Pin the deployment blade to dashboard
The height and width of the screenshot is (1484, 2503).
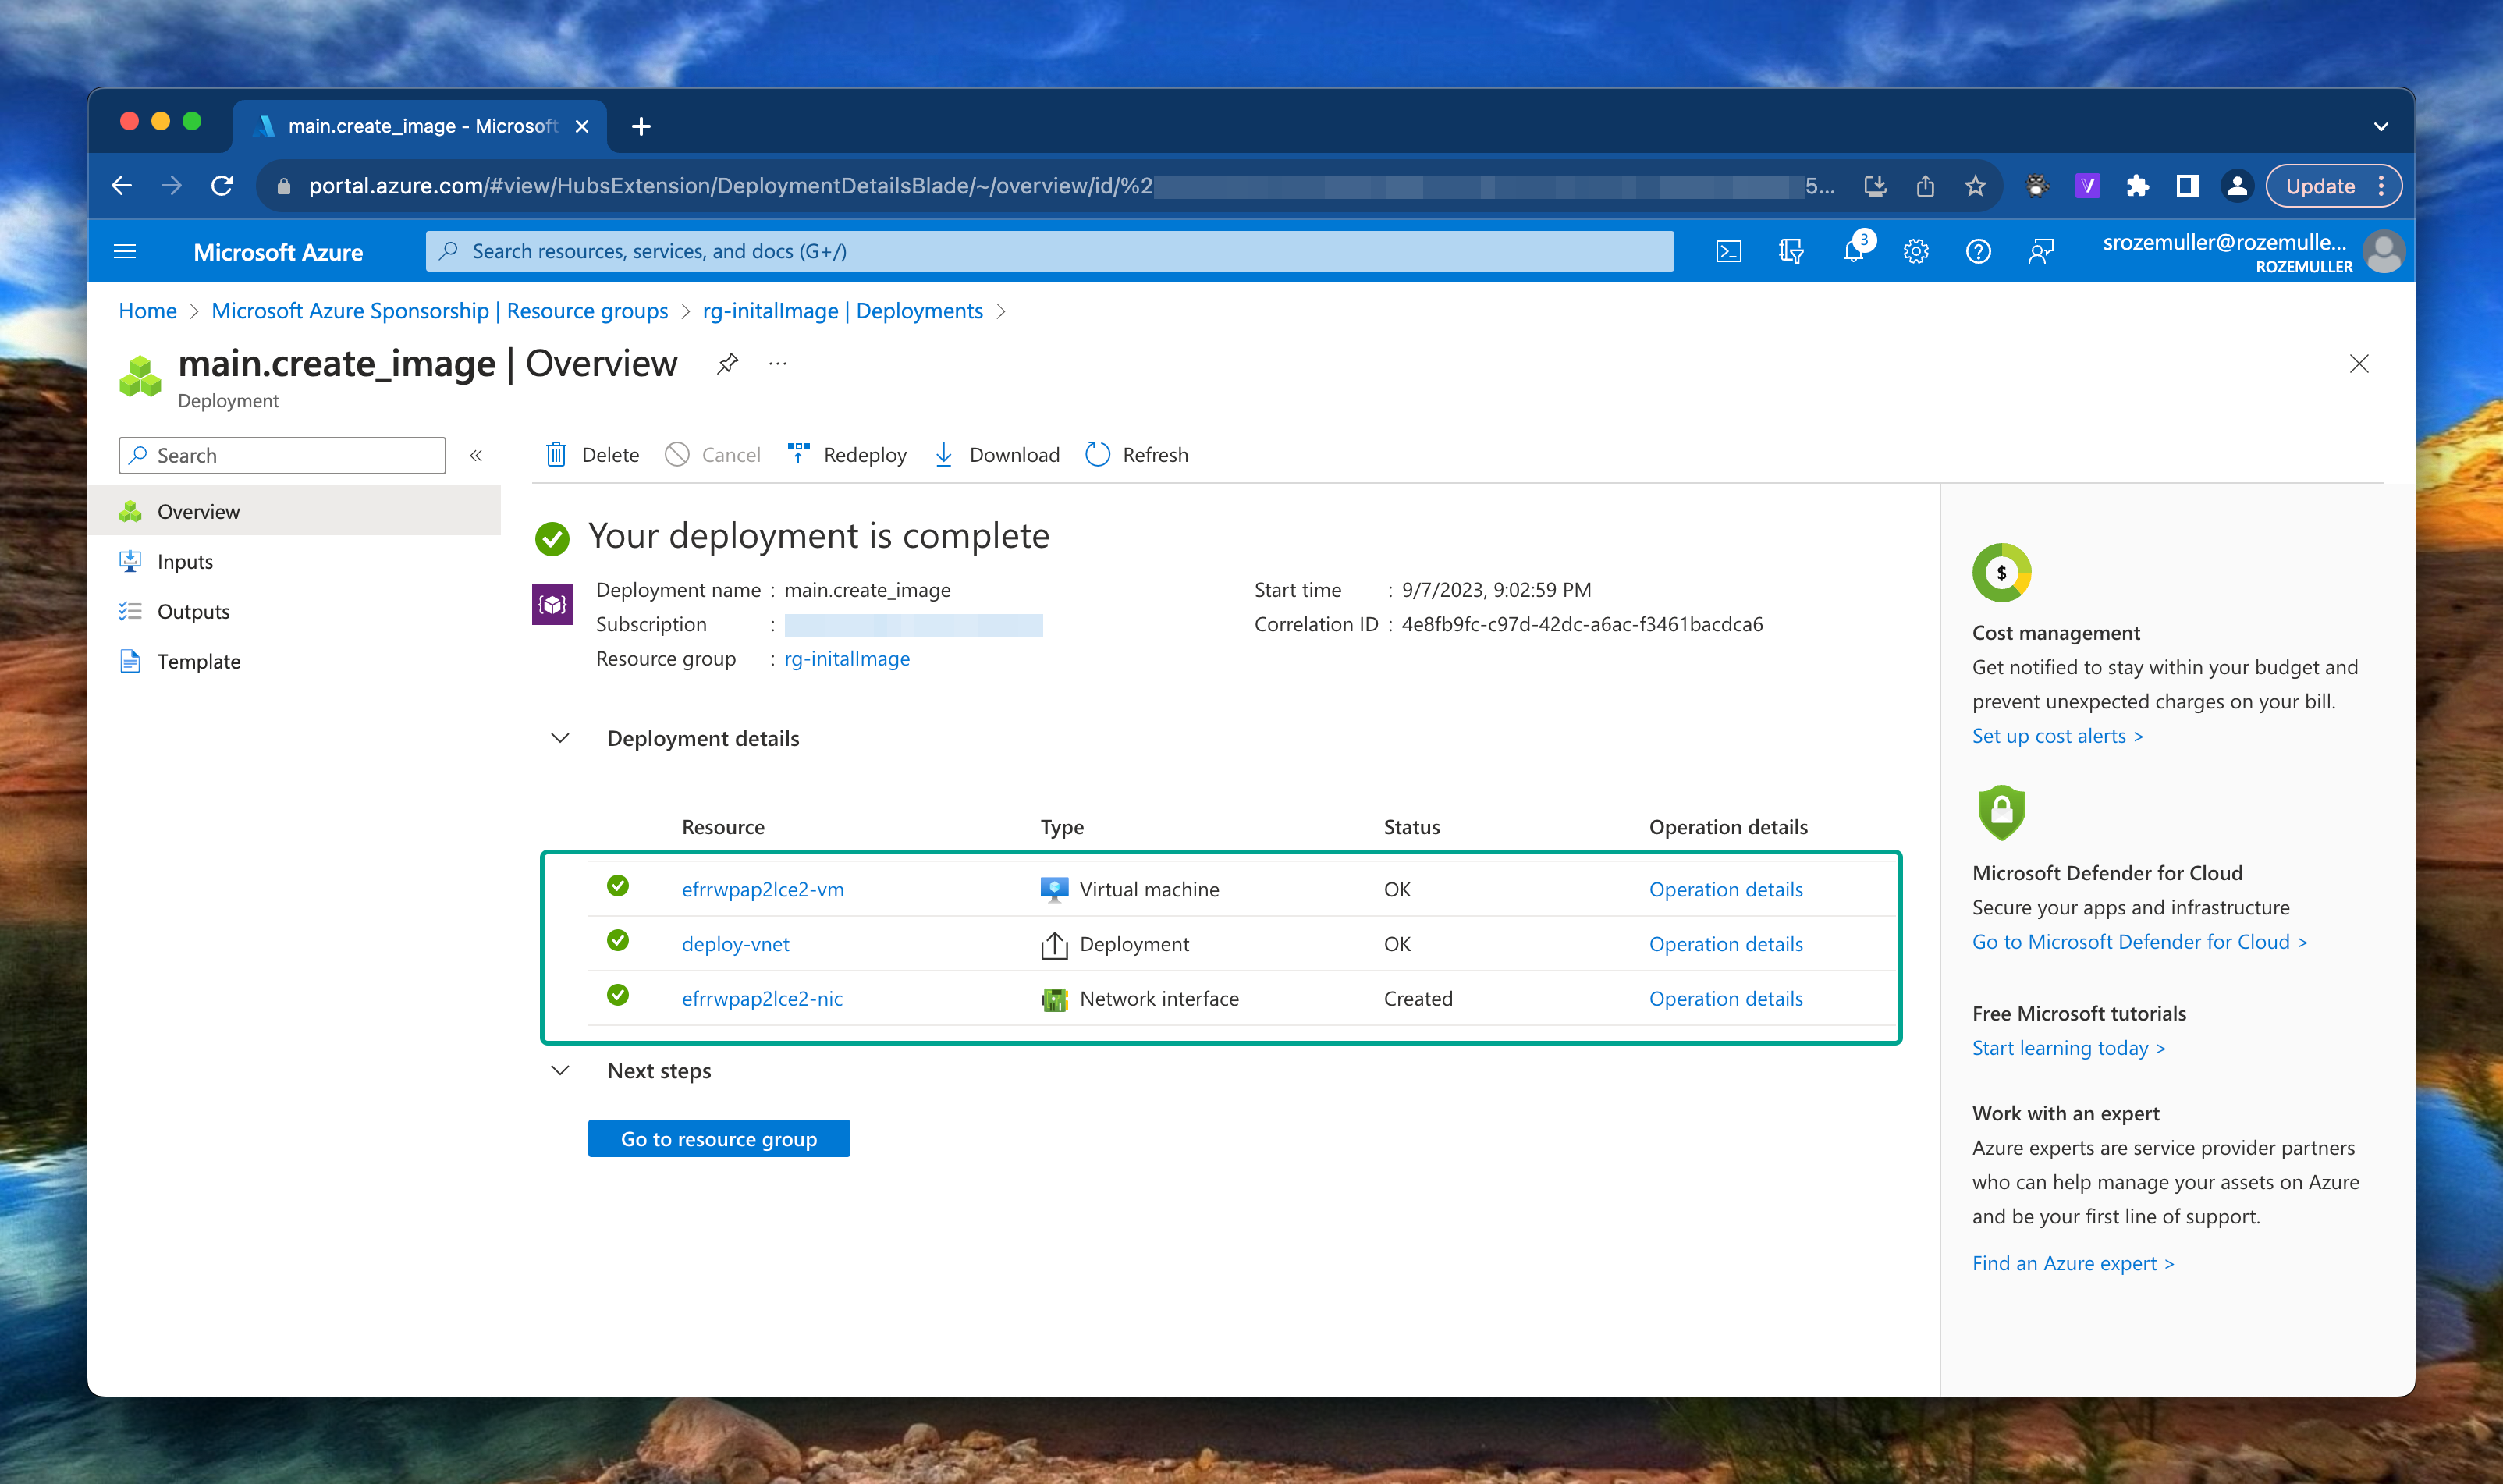pos(728,364)
